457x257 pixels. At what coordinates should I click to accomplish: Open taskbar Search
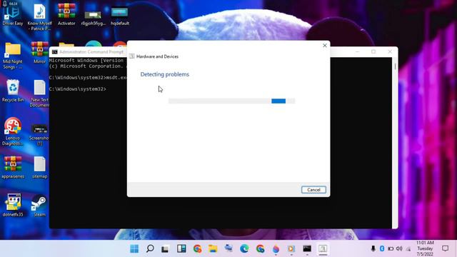[150, 248]
